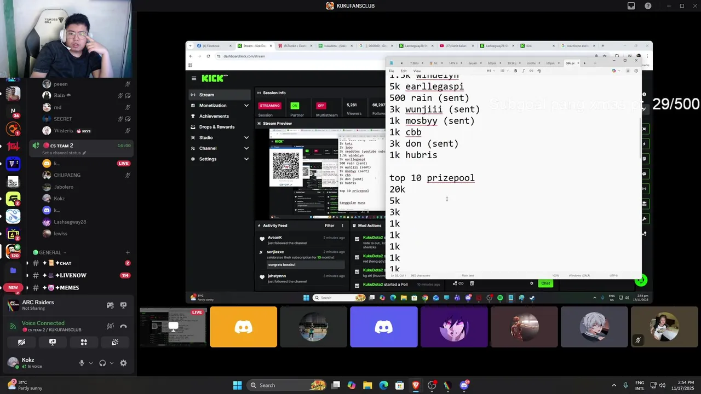Open Discord activities launcher button

click(84, 342)
